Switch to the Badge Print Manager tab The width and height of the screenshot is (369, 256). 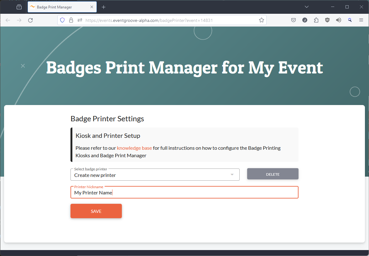click(x=56, y=7)
